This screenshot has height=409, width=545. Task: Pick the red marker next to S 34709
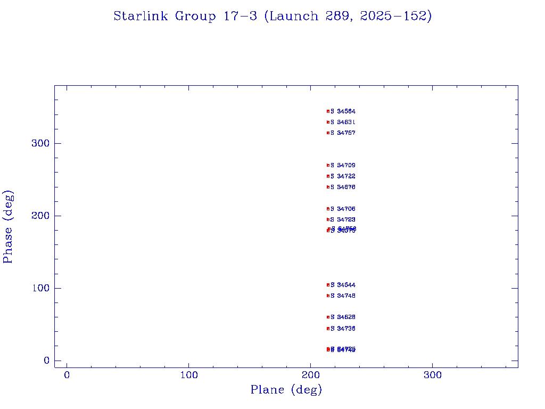coord(328,165)
